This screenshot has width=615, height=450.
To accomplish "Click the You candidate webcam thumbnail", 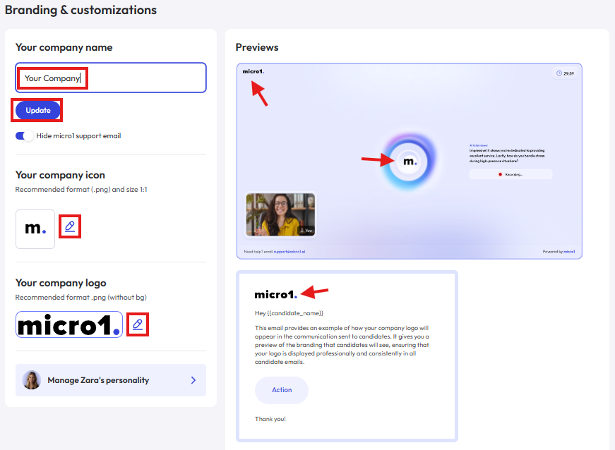I will pyautogui.click(x=280, y=214).
